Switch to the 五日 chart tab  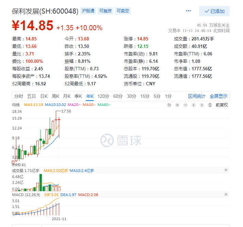(x=31, y=96)
